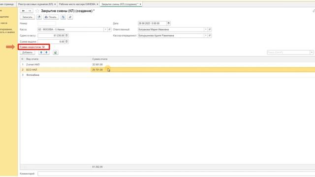Open the Кассир-операционист record with its open icon
This screenshot has width=315, height=177.
tap(210, 35)
